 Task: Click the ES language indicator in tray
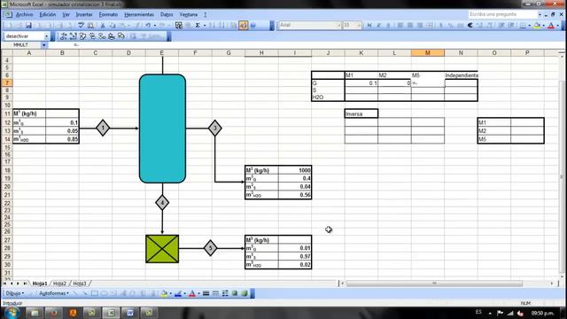coord(478,312)
